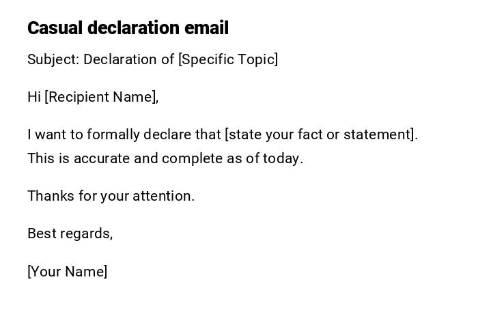The height and width of the screenshot is (314, 478).
Task: Select the [Your Name] signature placeholder
Action: pos(68,272)
